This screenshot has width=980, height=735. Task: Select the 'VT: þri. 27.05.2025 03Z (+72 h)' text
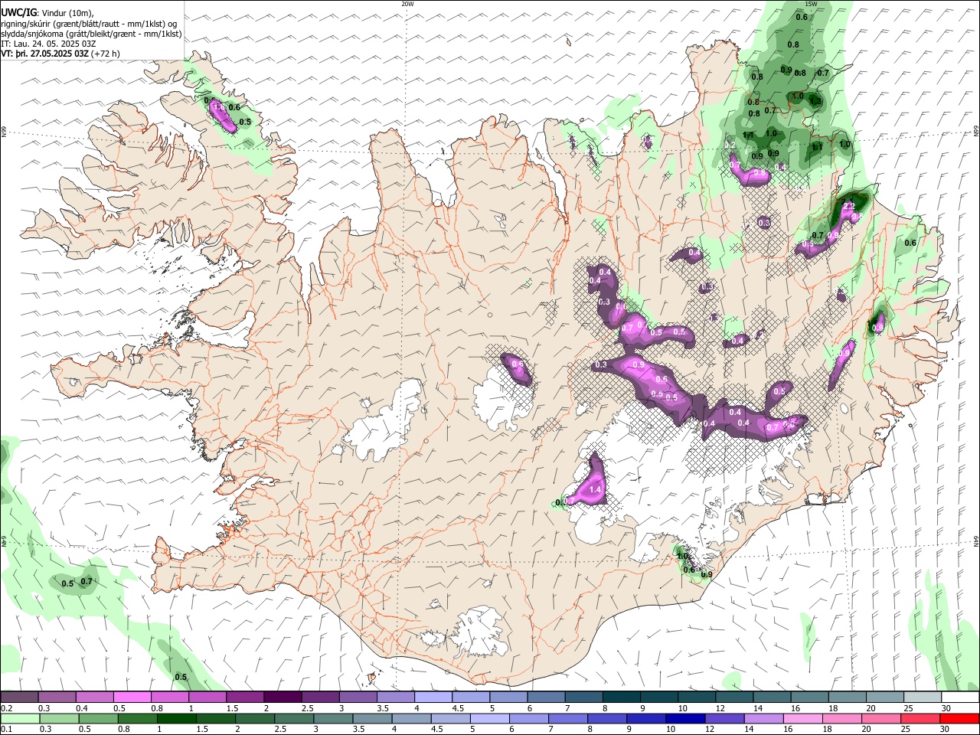tap(60, 54)
